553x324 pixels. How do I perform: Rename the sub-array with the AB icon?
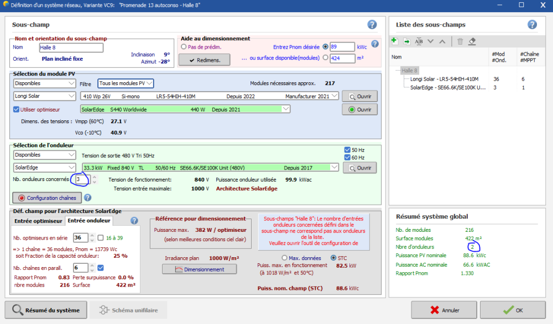pos(419,41)
